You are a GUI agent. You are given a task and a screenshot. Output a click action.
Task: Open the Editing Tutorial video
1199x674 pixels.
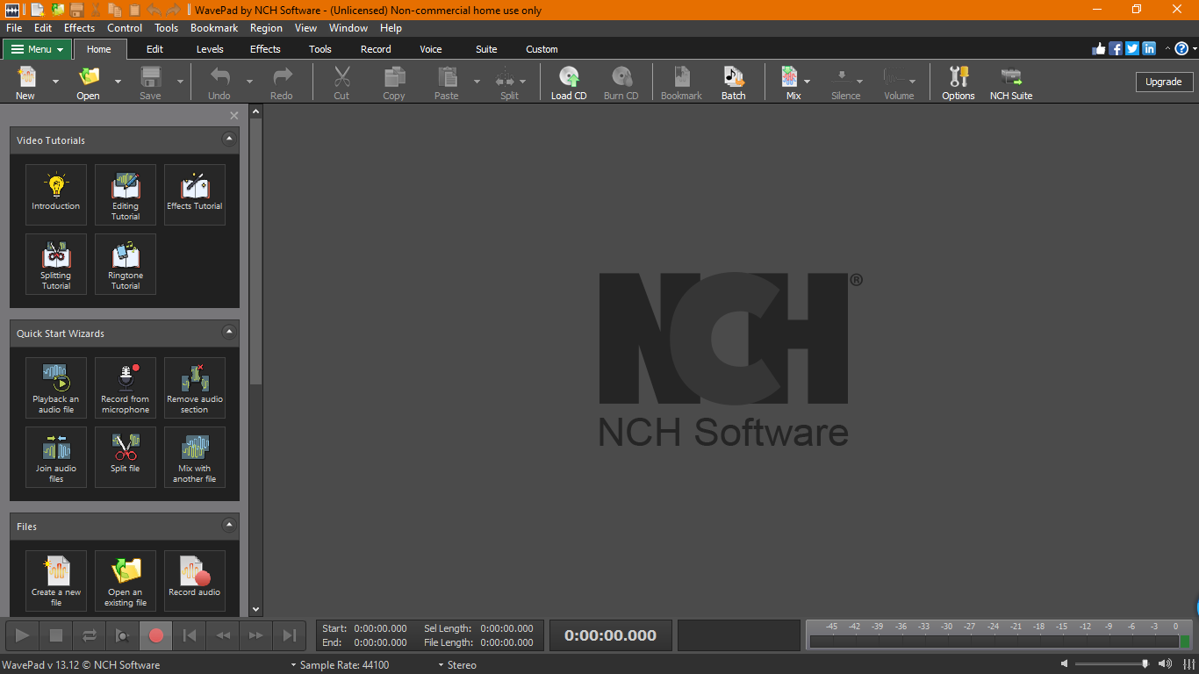coord(126,195)
